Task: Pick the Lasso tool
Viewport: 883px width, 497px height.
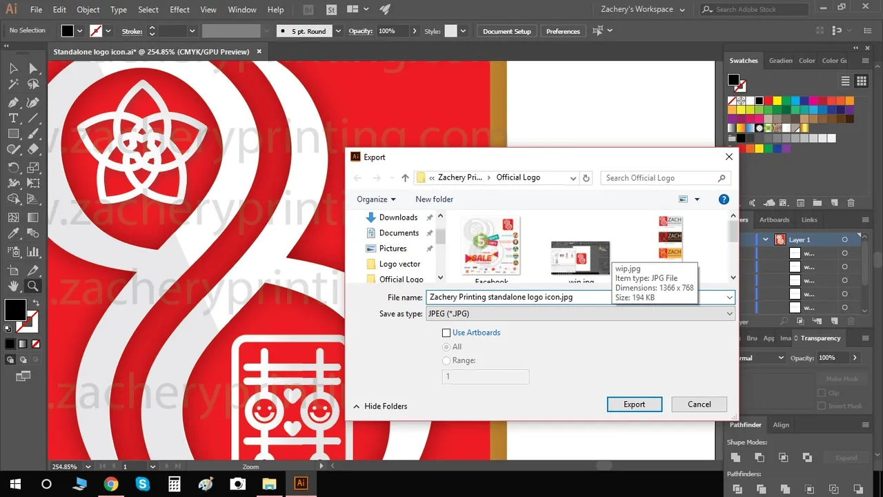Action: 33,84
